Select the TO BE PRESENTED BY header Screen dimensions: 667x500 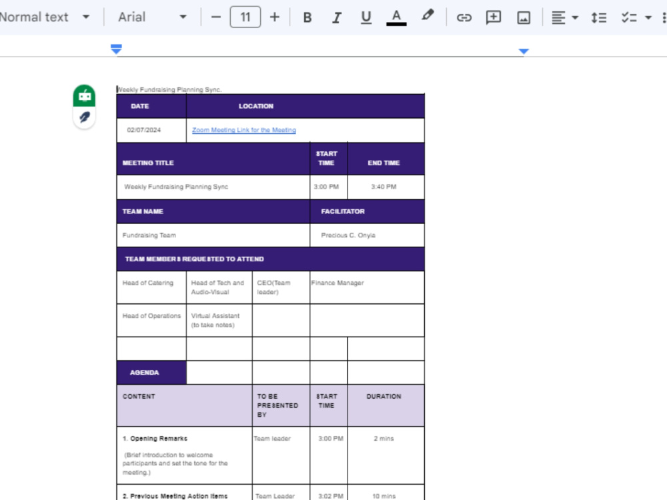(281, 405)
